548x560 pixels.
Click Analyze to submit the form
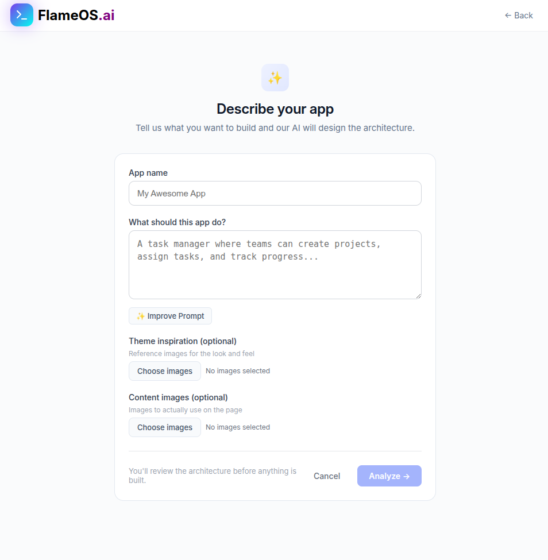coord(389,476)
